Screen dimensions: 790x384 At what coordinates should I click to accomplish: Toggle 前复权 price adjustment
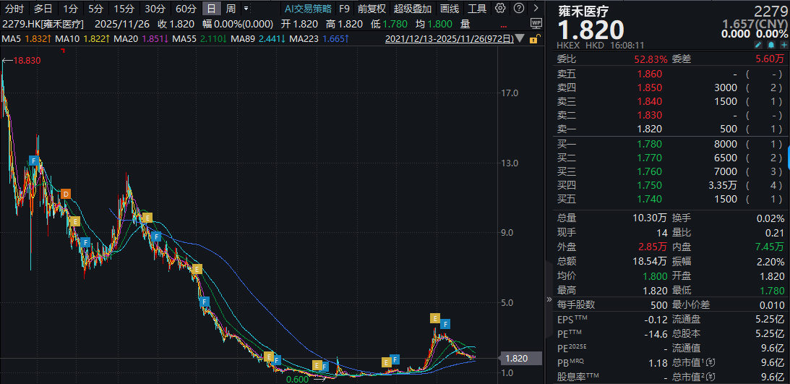click(x=372, y=9)
